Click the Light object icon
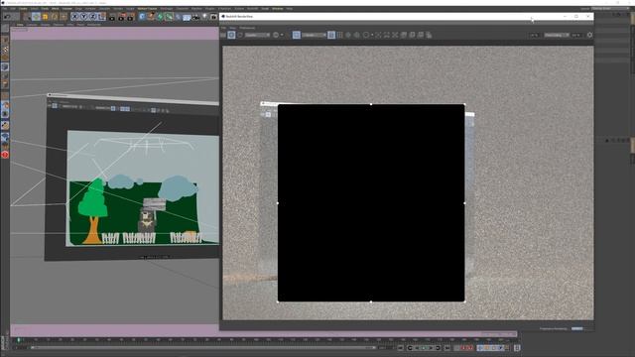 205,17
